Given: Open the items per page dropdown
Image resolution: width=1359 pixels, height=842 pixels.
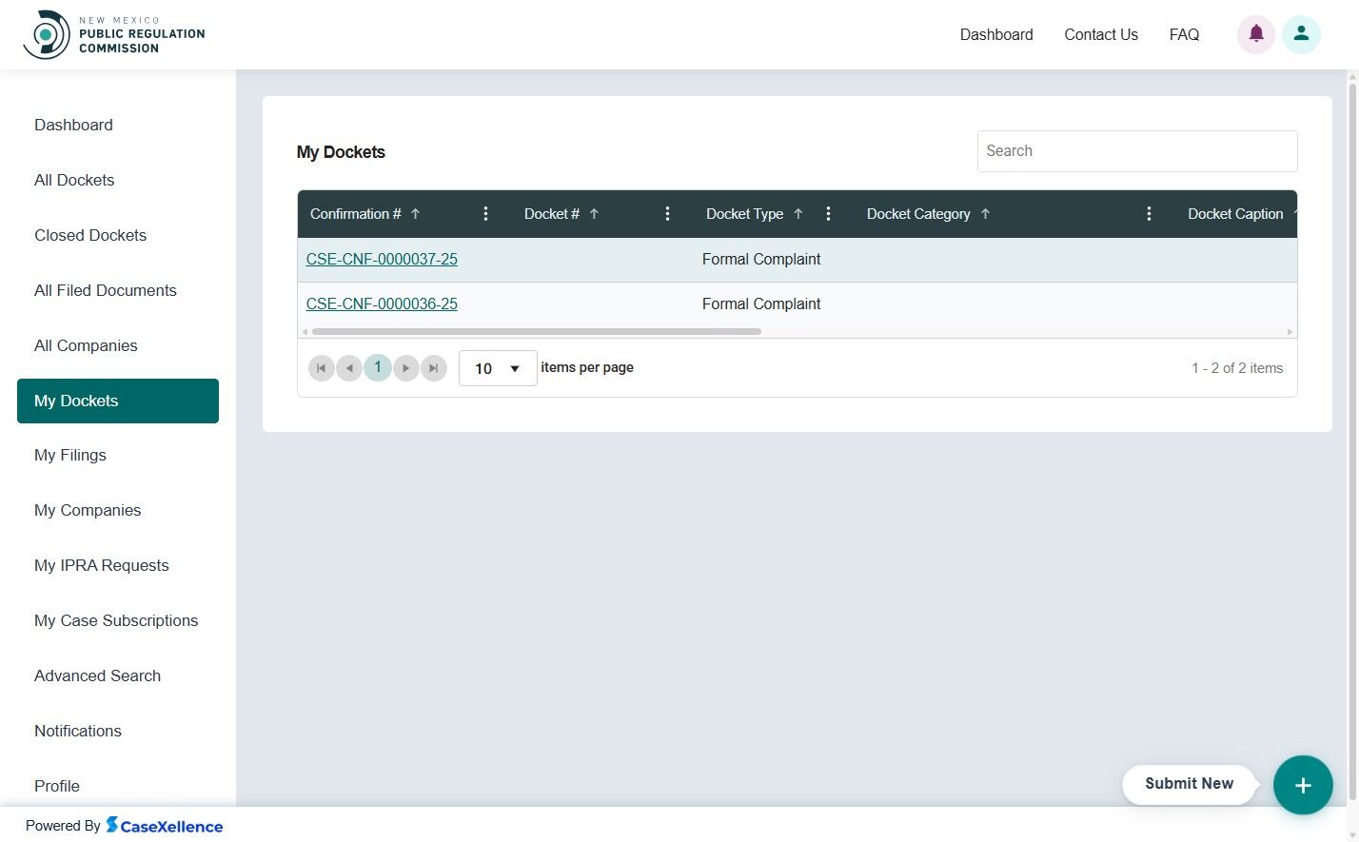Looking at the screenshot, I should click(498, 368).
